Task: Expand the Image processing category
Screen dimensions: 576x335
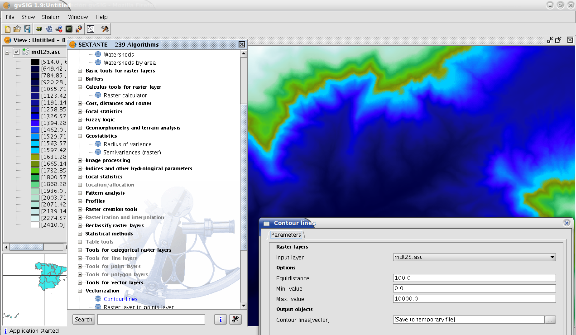Action: pos(80,160)
